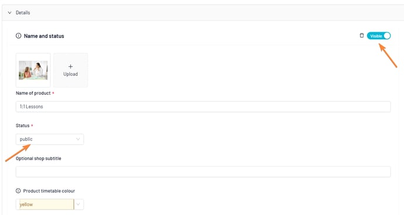Click the plus Upload image tile
This screenshot has width=404, height=215.
coord(70,70)
